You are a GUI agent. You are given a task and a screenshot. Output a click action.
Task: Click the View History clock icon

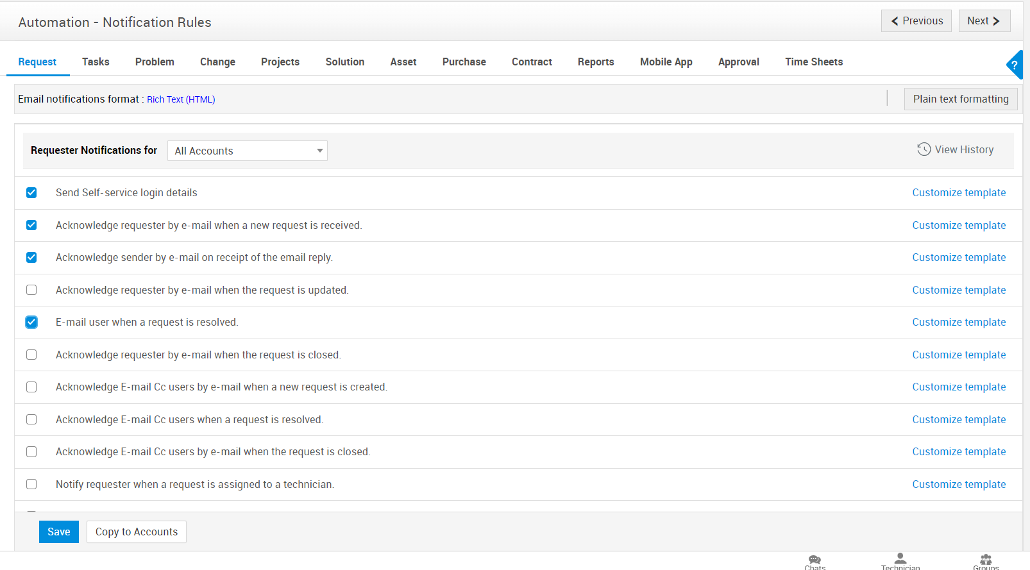coord(924,149)
